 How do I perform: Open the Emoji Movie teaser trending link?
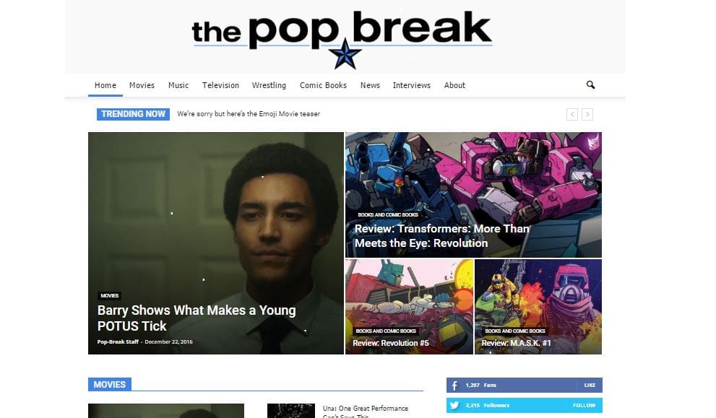point(249,114)
